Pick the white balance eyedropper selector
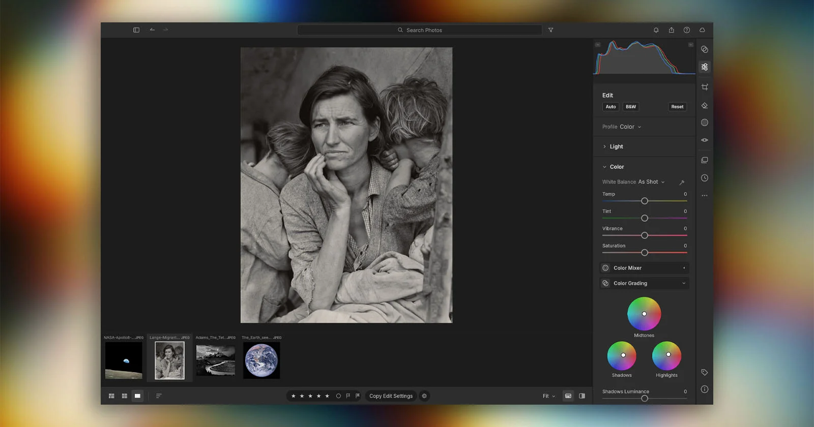The height and width of the screenshot is (427, 814). coord(682,182)
